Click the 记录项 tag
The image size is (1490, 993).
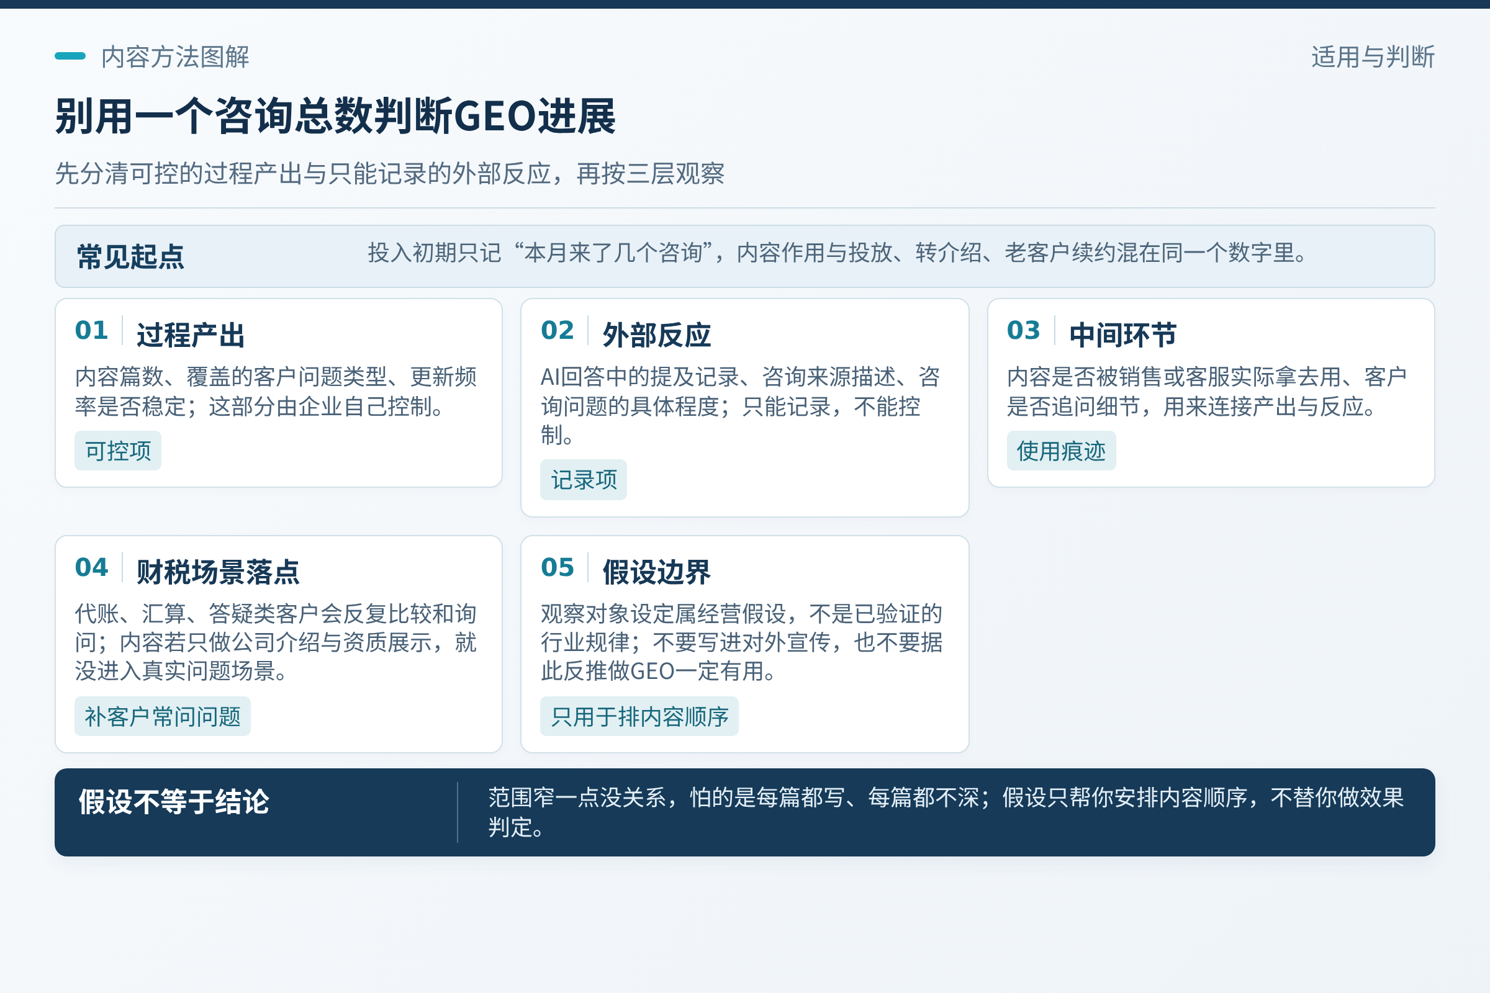pos(584,480)
